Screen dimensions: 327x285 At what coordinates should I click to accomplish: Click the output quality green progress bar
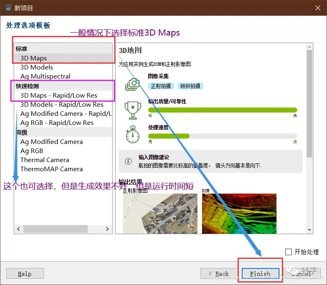pyautogui.click(x=222, y=110)
